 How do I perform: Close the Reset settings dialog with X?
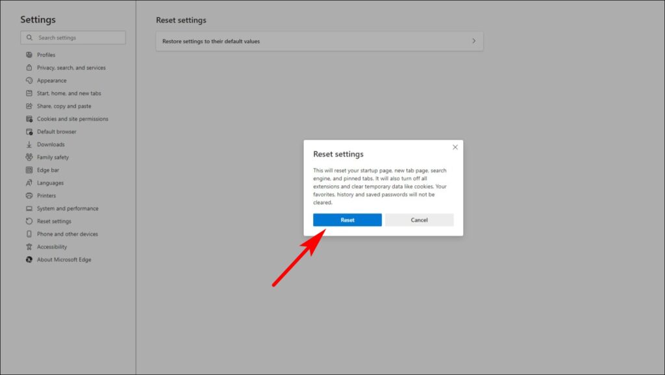455,147
